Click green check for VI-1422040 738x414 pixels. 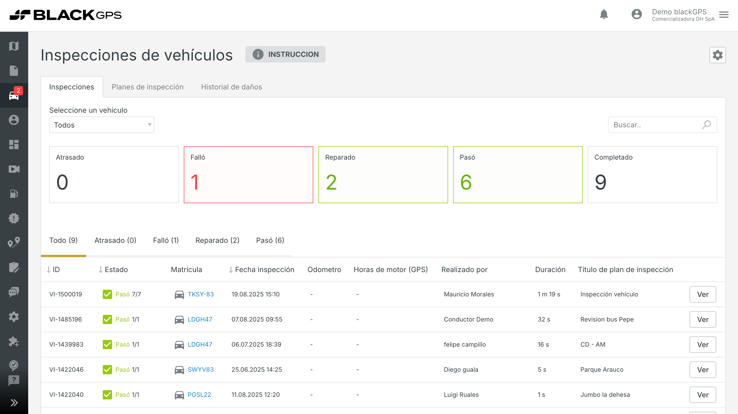[x=107, y=395]
